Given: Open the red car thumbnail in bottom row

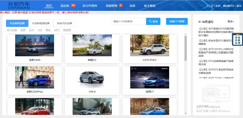Looking at the screenshot, I should click(x=35, y=106).
